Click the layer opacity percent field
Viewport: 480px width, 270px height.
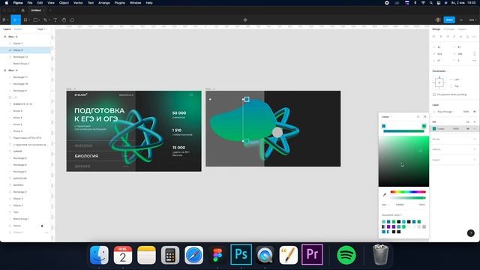point(466,112)
